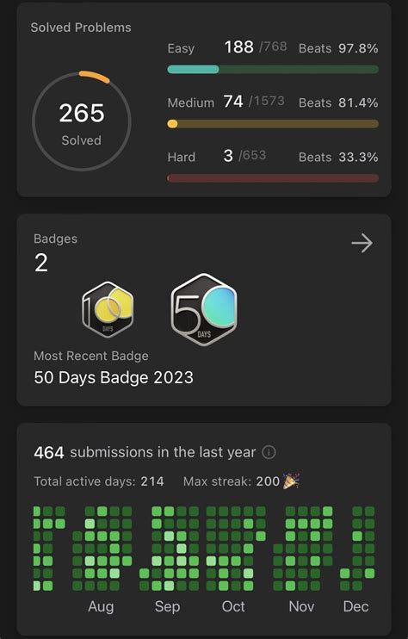Image resolution: width=408 pixels, height=639 pixels.
Task: Click the Badges section heading
Action: click(55, 239)
